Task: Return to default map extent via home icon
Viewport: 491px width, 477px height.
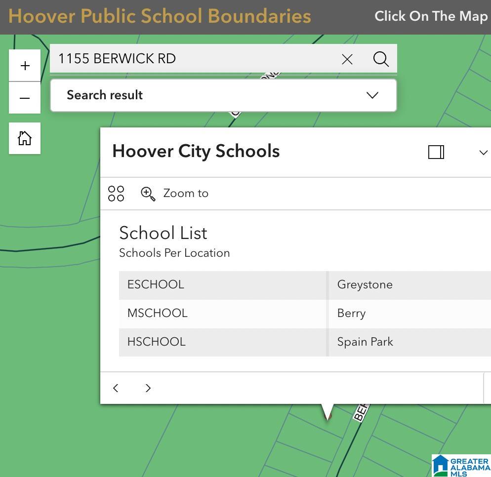Action: click(x=25, y=138)
